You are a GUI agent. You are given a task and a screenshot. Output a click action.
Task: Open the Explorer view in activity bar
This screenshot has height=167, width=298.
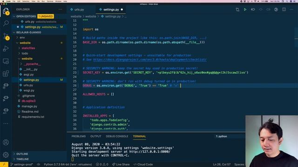(6, 11)
